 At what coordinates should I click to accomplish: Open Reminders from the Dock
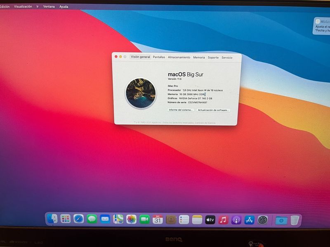[184, 220]
